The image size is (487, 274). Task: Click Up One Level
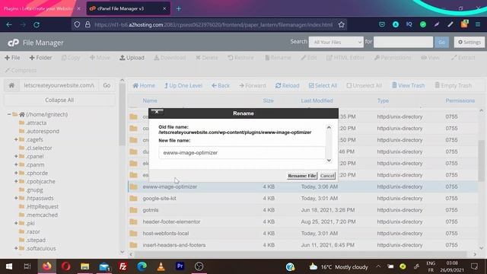pyautogui.click(x=183, y=85)
